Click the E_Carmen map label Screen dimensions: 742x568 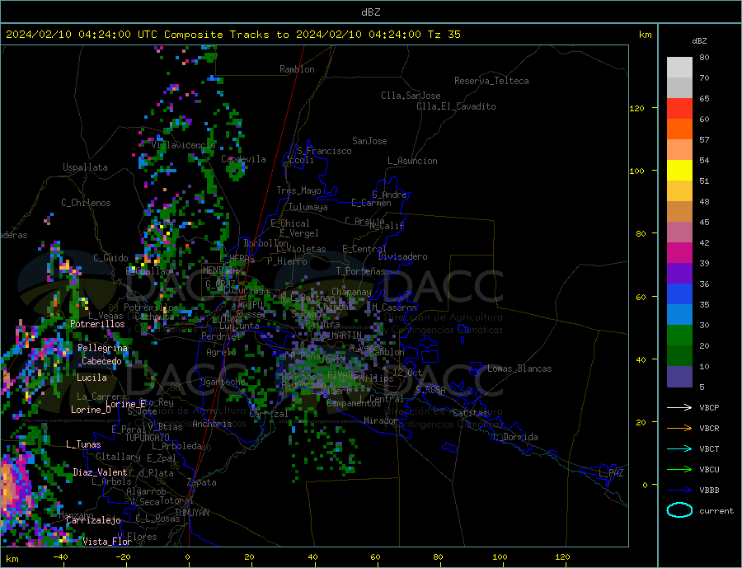coord(372,203)
